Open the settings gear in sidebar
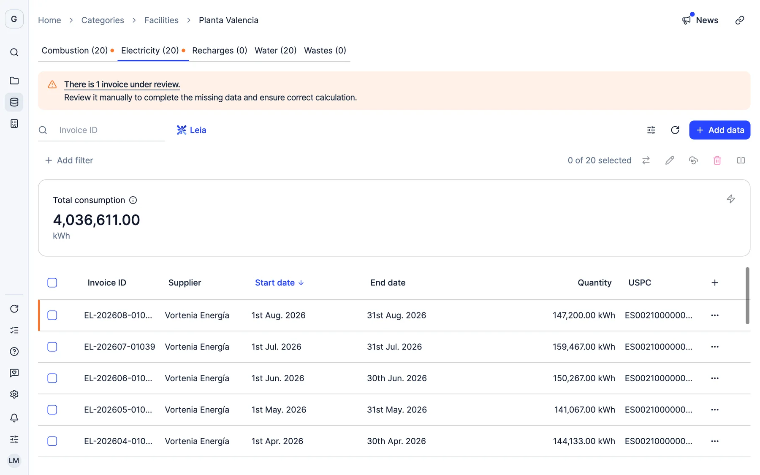 click(14, 394)
